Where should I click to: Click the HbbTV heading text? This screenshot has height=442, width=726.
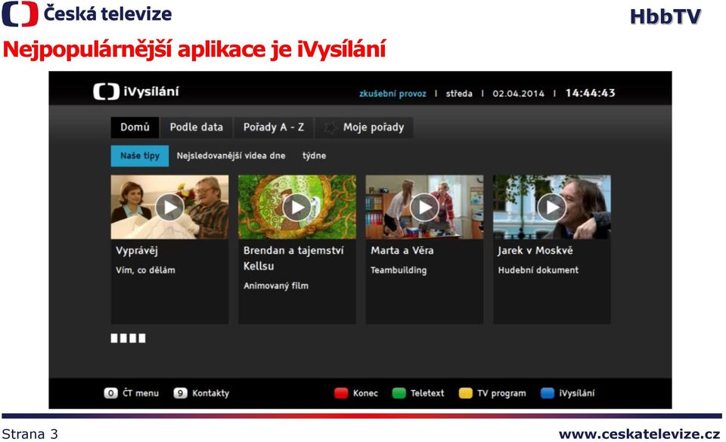point(665,17)
